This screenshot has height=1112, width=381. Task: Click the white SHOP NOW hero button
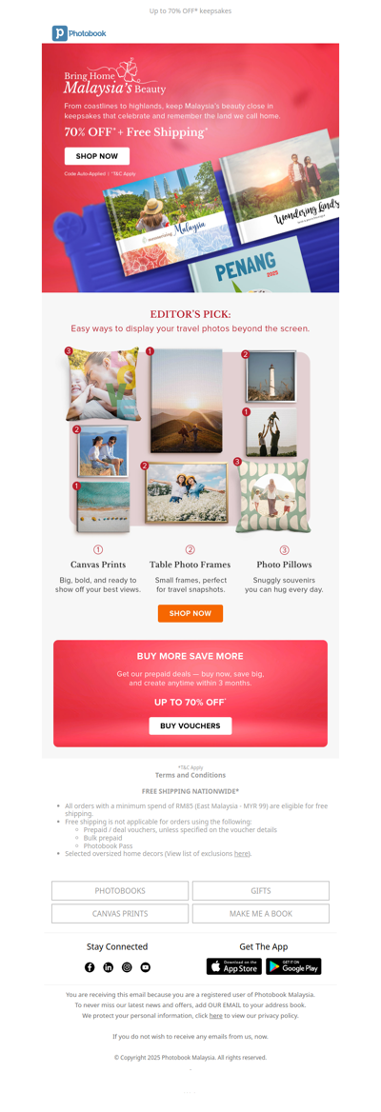(97, 156)
